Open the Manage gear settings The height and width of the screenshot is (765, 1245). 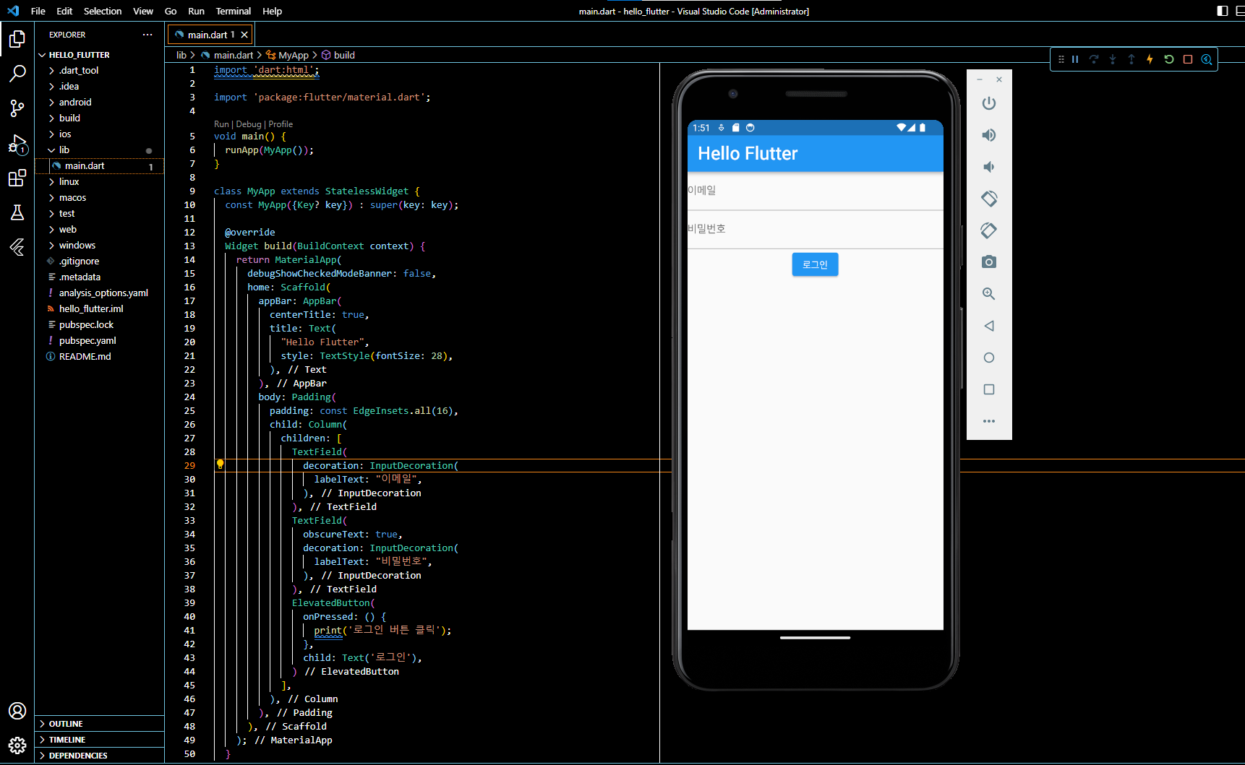point(17,745)
